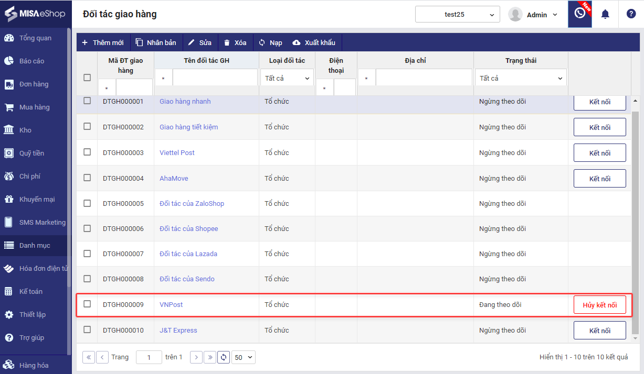The height and width of the screenshot is (374, 644).
Task: Select the DTGH000001 row checkbox
Action: 87,101
